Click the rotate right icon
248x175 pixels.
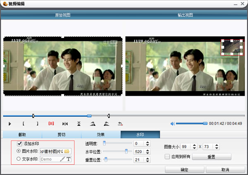pyautogui.click(x=93, y=124)
